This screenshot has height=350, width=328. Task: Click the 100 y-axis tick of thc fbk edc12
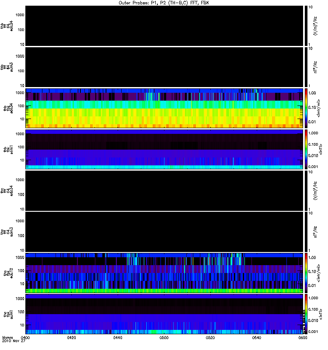(x=21, y=271)
